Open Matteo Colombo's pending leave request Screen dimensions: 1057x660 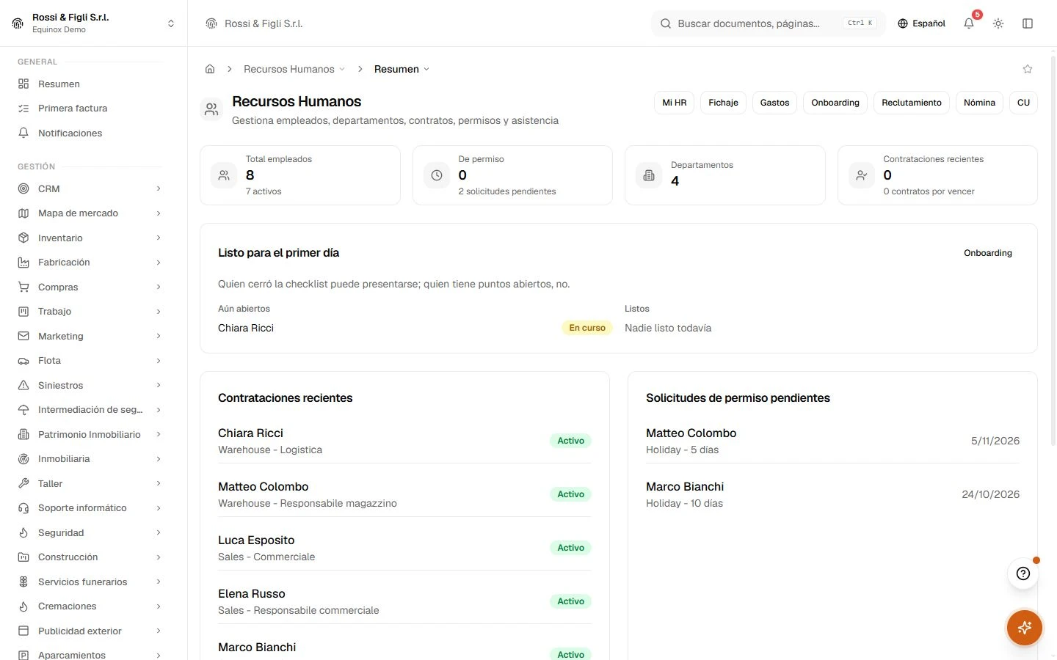pyautogui.click(x=832, y=441)
